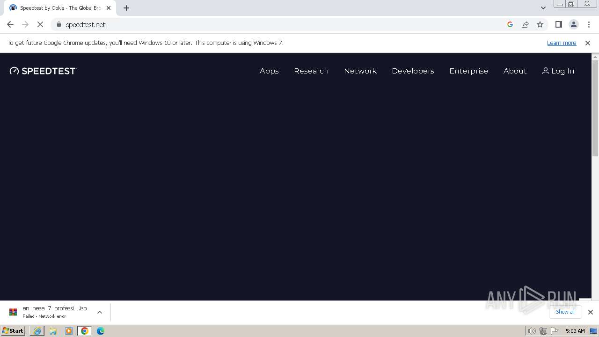The width and height of the screenshot is (599, 337).
Task: Open Developers menu item
Action: pyautogui.click(x=413, y=71)
